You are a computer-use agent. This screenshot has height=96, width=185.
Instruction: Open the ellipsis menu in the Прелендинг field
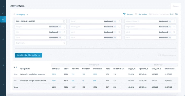[x=115, y=27]
